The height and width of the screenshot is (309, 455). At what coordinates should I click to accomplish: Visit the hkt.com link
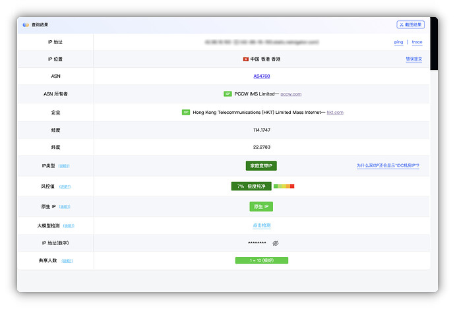click(x=335, y=113)
